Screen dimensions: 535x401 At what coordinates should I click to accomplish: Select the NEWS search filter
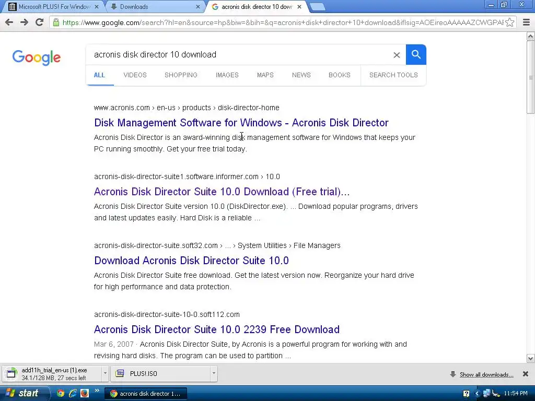301,75
